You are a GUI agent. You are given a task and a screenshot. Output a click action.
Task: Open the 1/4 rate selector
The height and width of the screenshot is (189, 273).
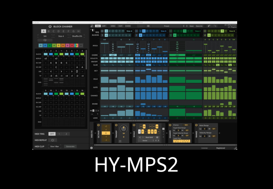coord(45,36)
